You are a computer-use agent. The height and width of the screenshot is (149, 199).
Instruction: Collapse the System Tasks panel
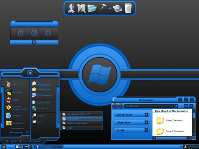147,115
